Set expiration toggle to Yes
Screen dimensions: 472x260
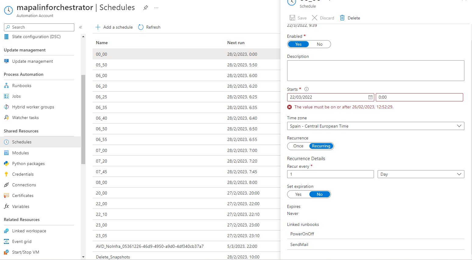[298, 195]
